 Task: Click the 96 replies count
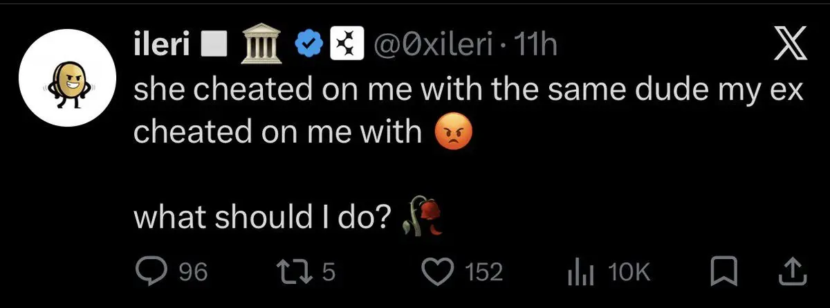point(193,272)
